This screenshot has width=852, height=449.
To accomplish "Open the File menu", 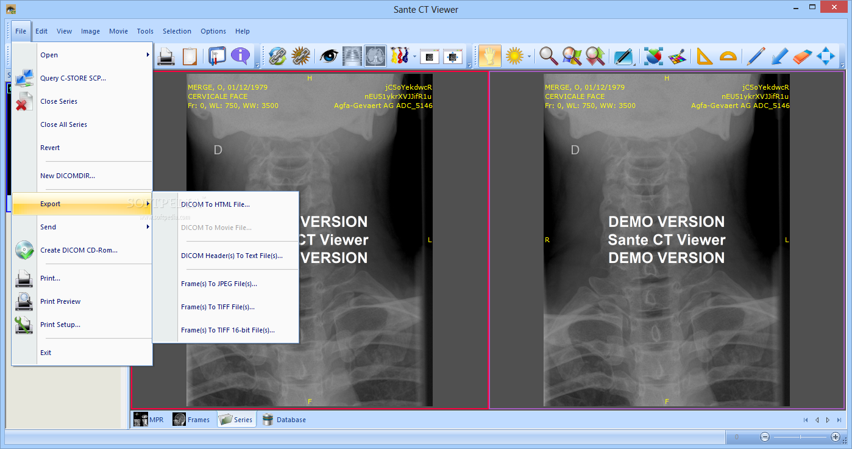I will pos(21,31).
